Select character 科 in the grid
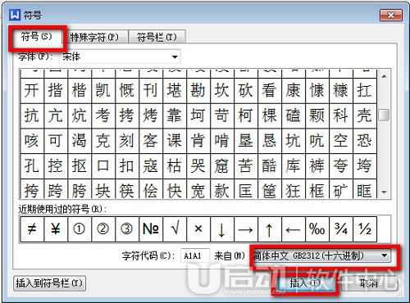The width and height of the screenshot is (410, 303). (x=341, y=115)
